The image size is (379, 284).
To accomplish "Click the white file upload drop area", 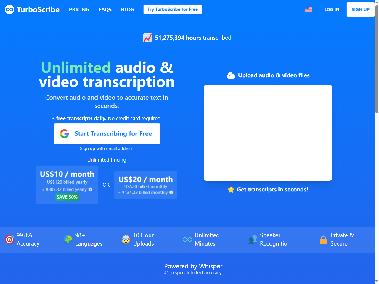I will 268,133.
